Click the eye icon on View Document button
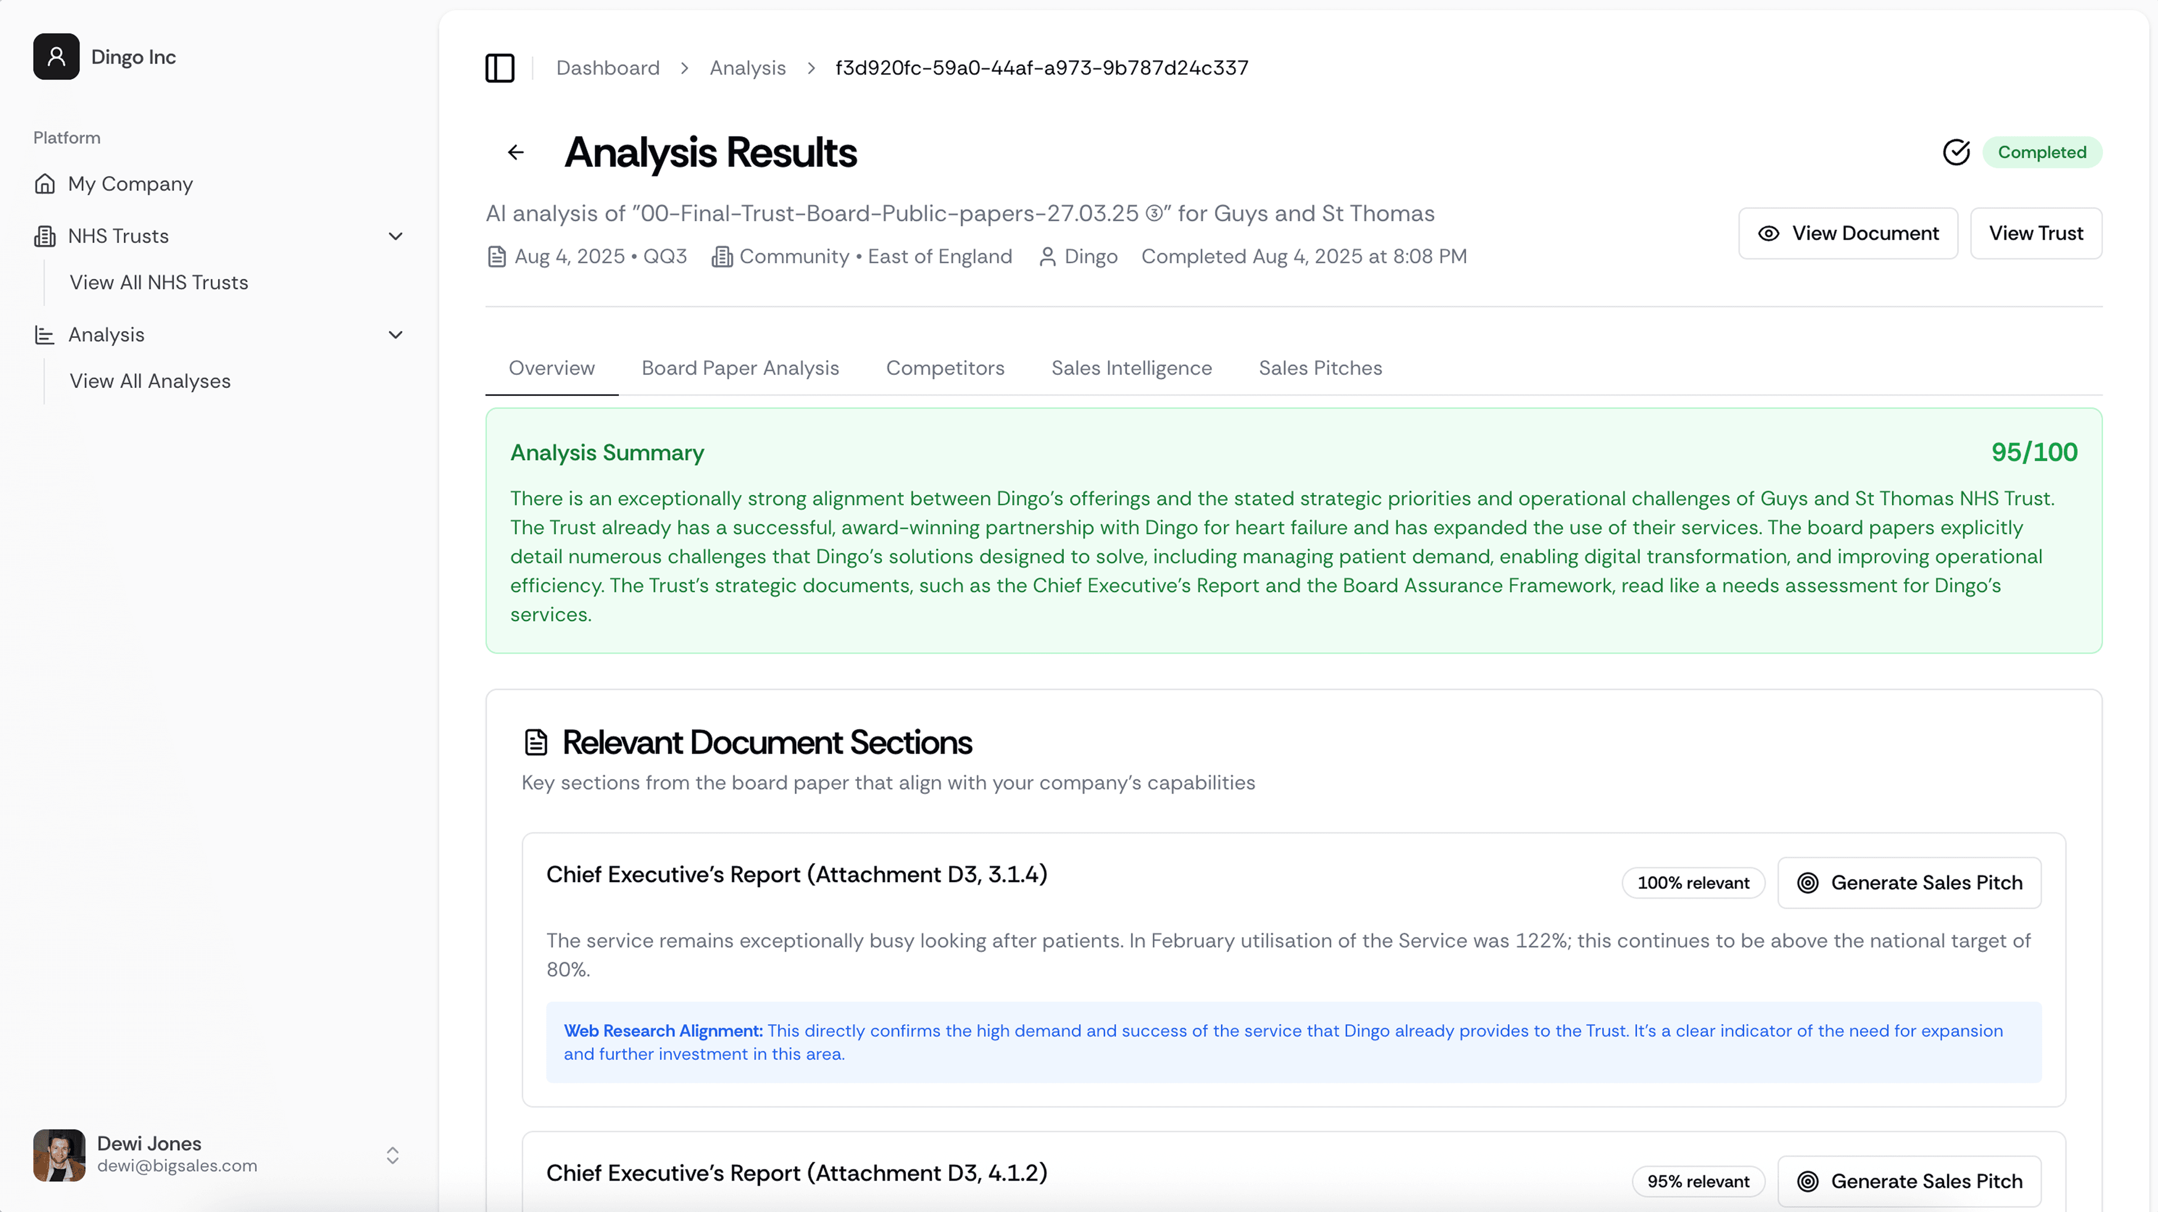The image size is (2158, 1212). (1769, 233)
